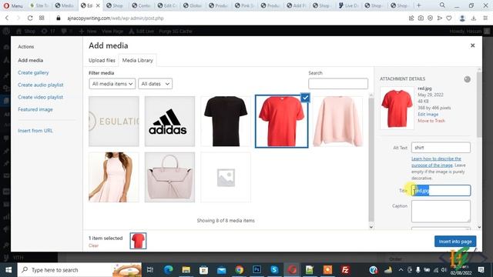
Task: Go back with browser back arrow
Action: [x=7, y=18]
